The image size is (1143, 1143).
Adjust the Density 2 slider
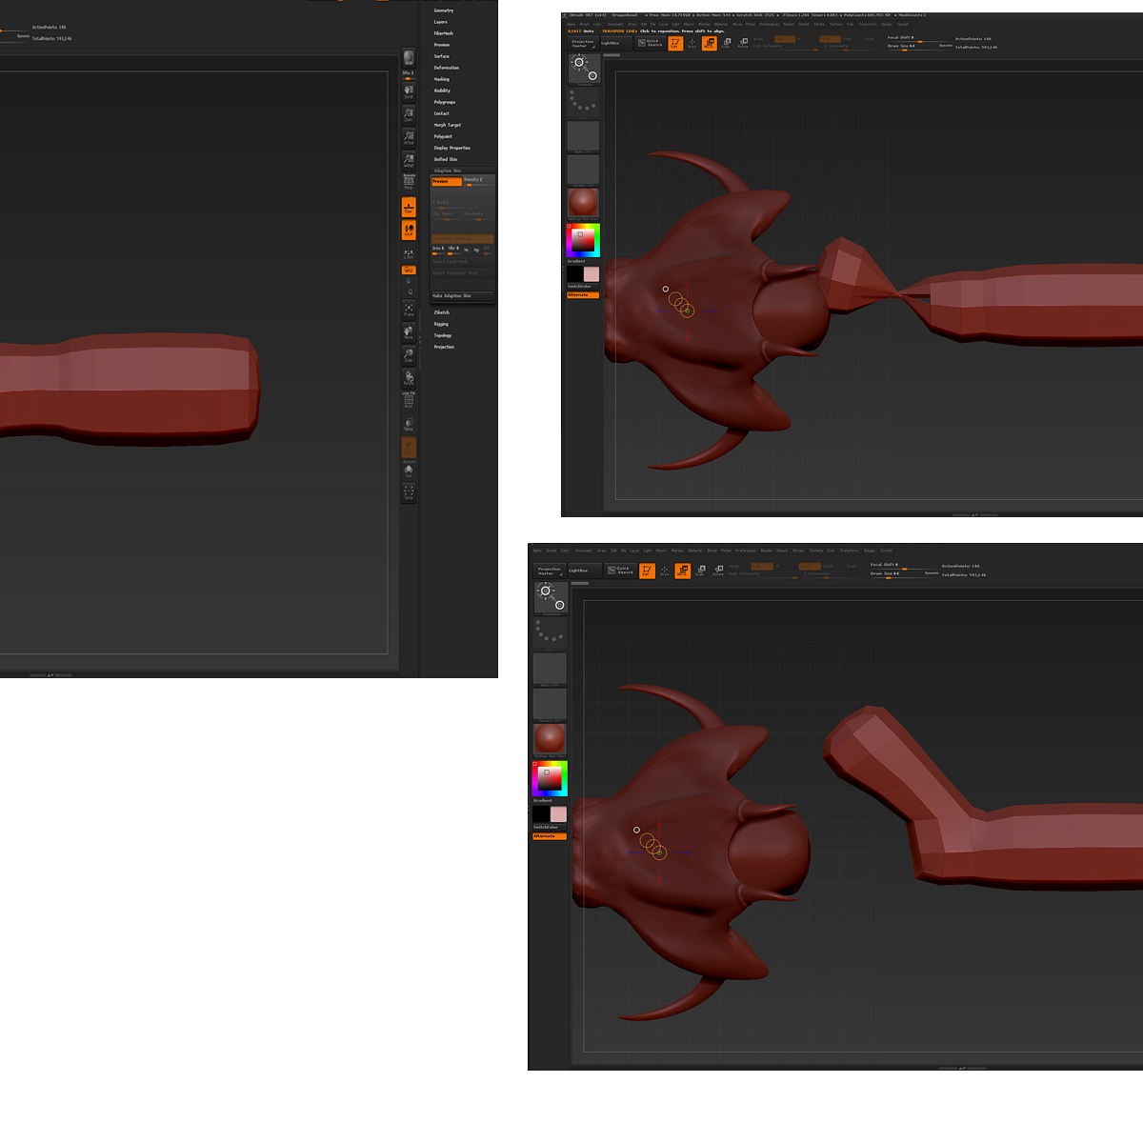pos(478,181)
